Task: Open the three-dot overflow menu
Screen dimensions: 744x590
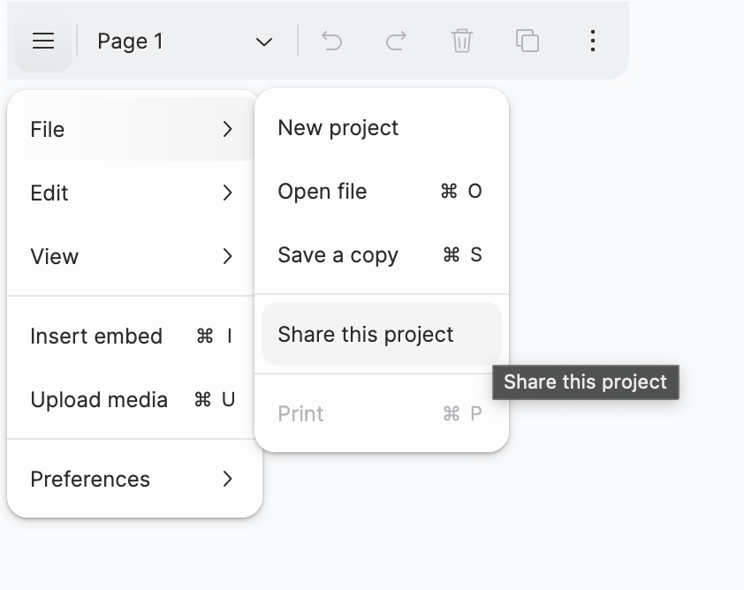Action: pyautogui.click(x=592, y=41)
